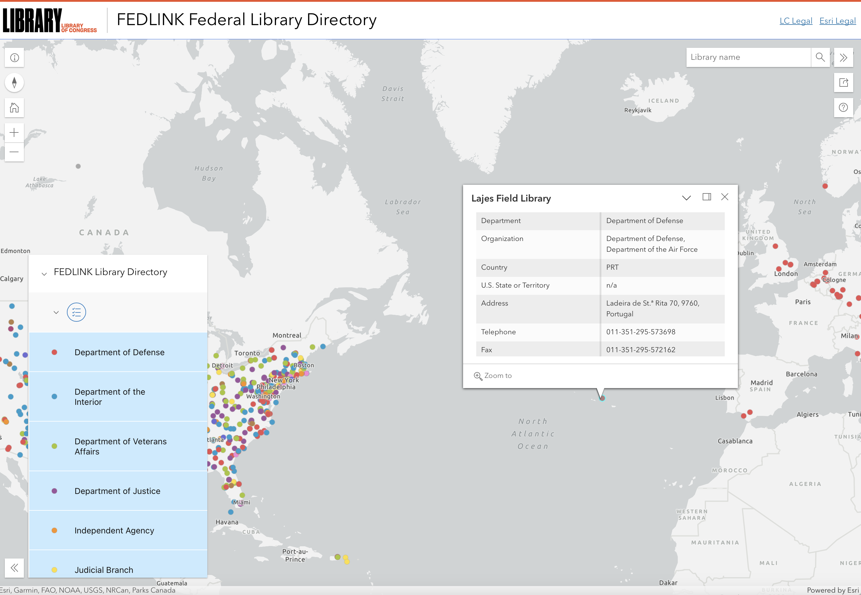
Task: Collapse the Lajes Field Library popup content
Action: (686, 198)
